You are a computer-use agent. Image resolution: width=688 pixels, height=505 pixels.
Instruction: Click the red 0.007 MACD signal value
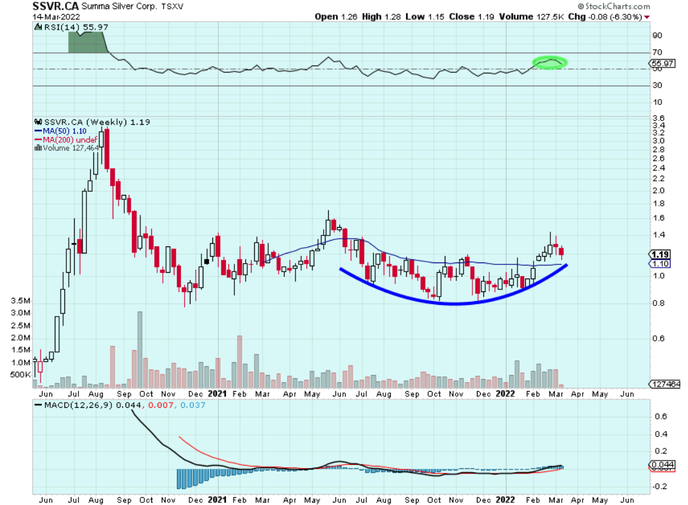click(x=161, y=405)
